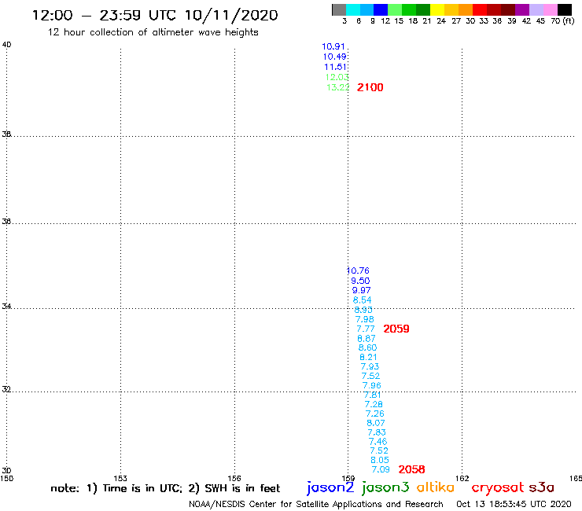Click the 7.26 wave height reading
Screen dimensions: 582x511
(375, 414)
